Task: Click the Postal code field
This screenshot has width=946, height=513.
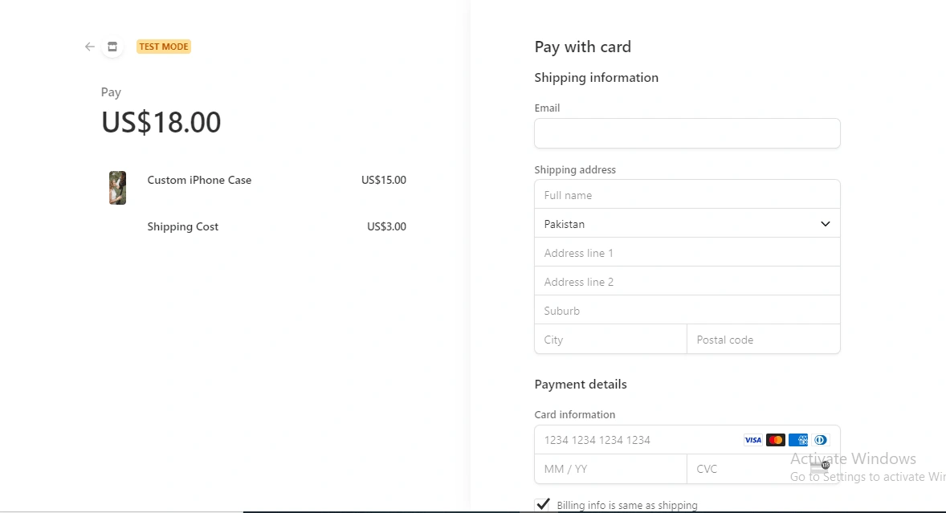Action: 763,340
